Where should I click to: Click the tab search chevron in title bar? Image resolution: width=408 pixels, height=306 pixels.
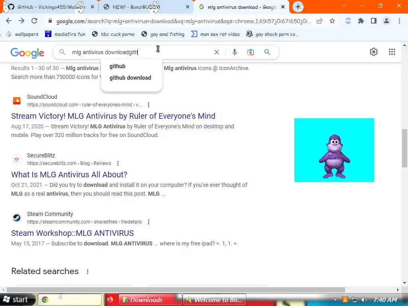344,6
